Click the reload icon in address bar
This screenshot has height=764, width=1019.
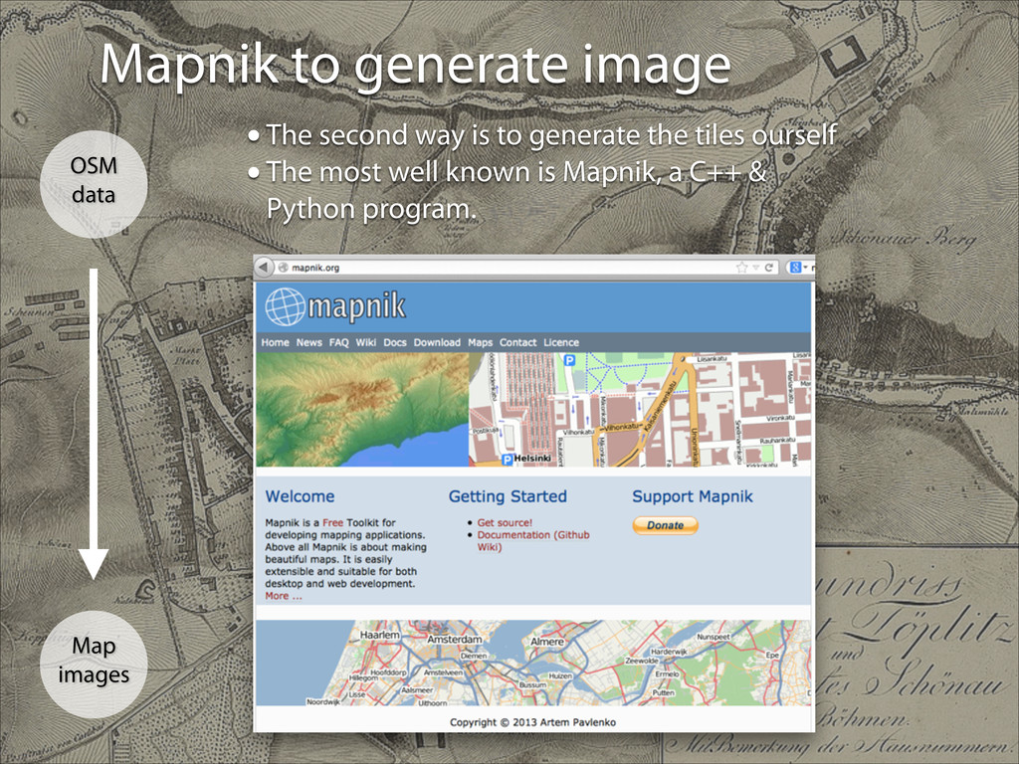pyautogui.click(x=769, y=268)
